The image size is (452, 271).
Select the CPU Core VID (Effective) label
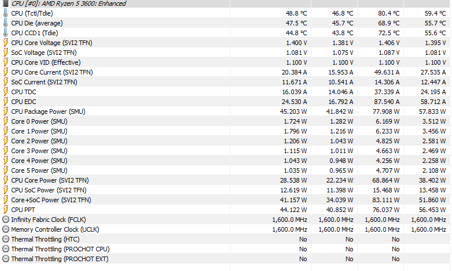46,62
